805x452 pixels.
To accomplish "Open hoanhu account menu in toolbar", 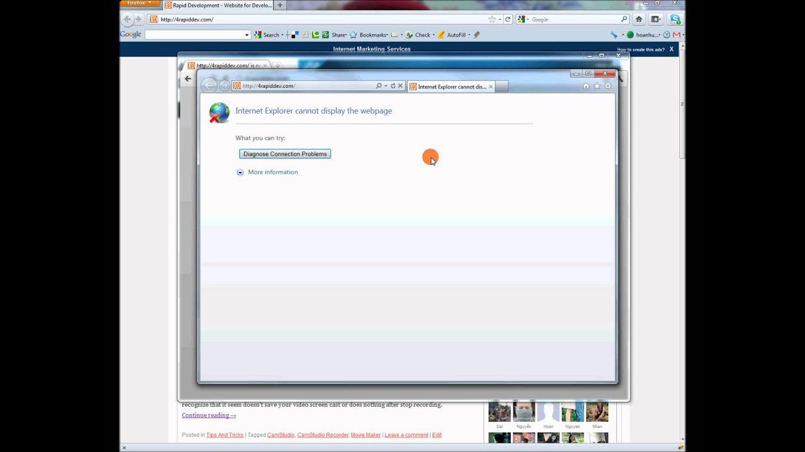I will click(x=643, y=35).
